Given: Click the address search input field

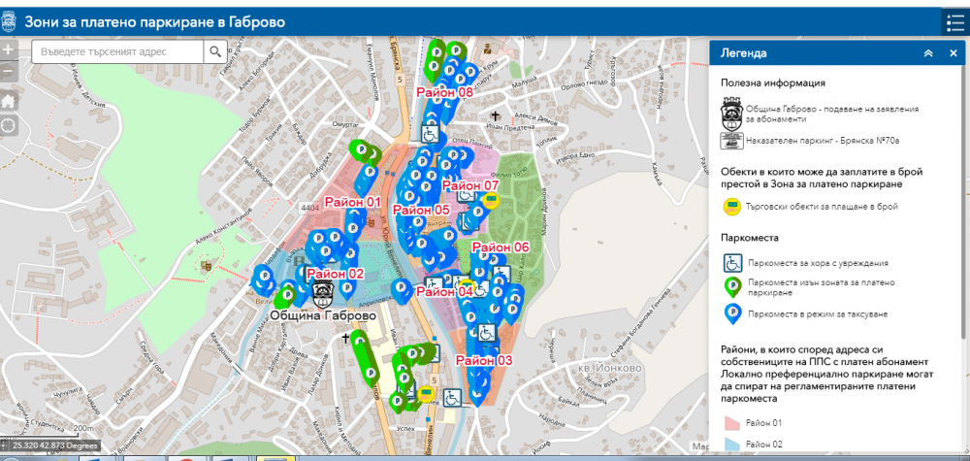Looking at the screenshot, I should click(117, 51).
